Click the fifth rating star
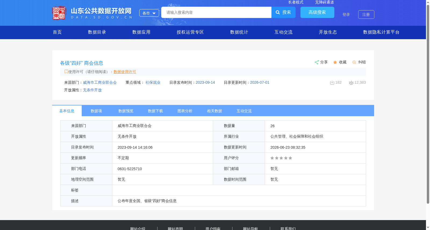 290,158
